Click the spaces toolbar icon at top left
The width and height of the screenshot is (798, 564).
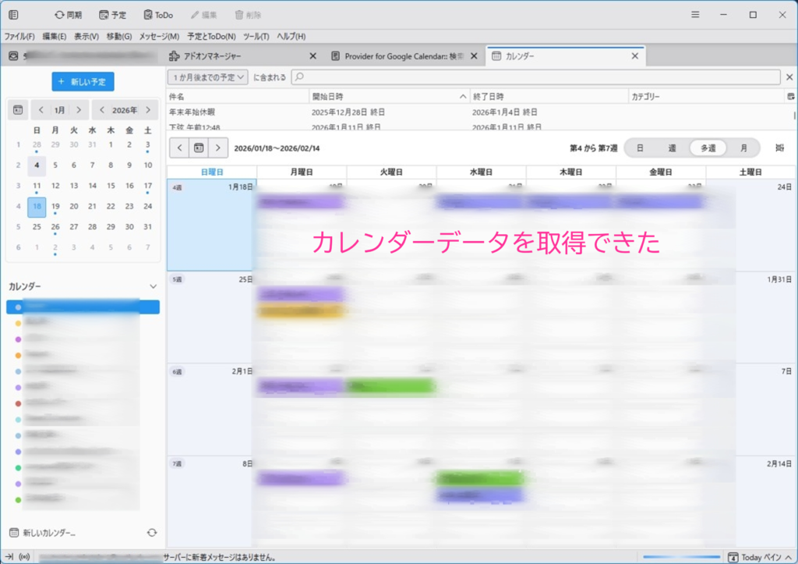pos(13,15)
